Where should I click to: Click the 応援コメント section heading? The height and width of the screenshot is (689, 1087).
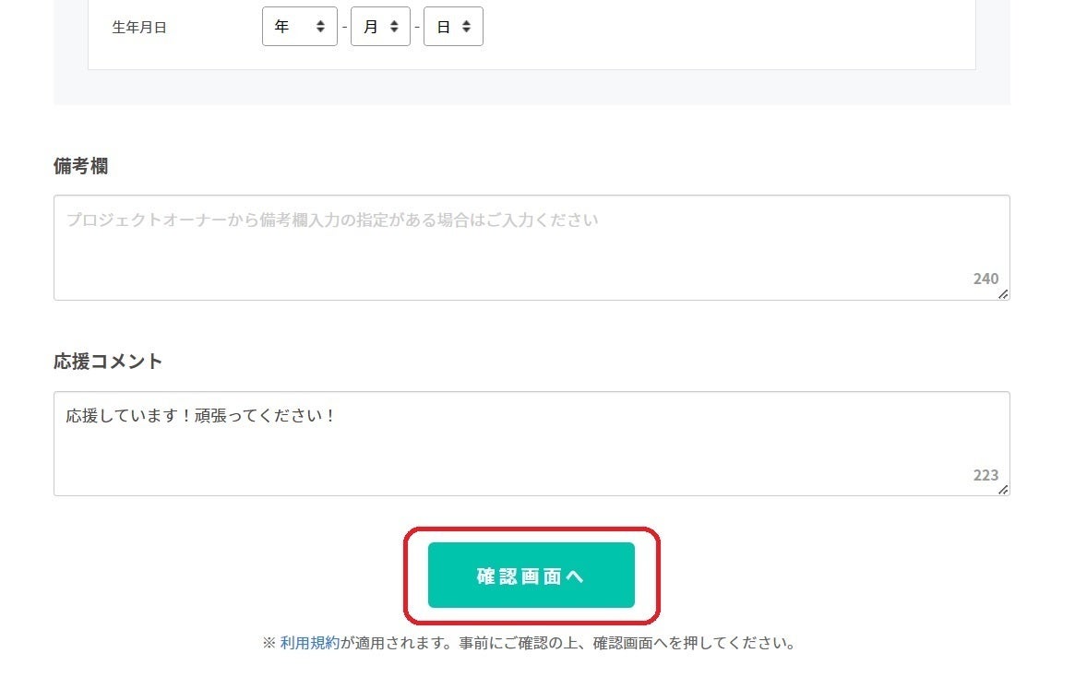point(108,362)
